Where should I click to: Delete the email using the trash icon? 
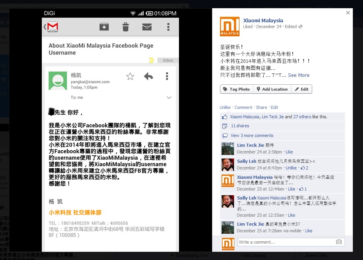[x=125, y=27]
